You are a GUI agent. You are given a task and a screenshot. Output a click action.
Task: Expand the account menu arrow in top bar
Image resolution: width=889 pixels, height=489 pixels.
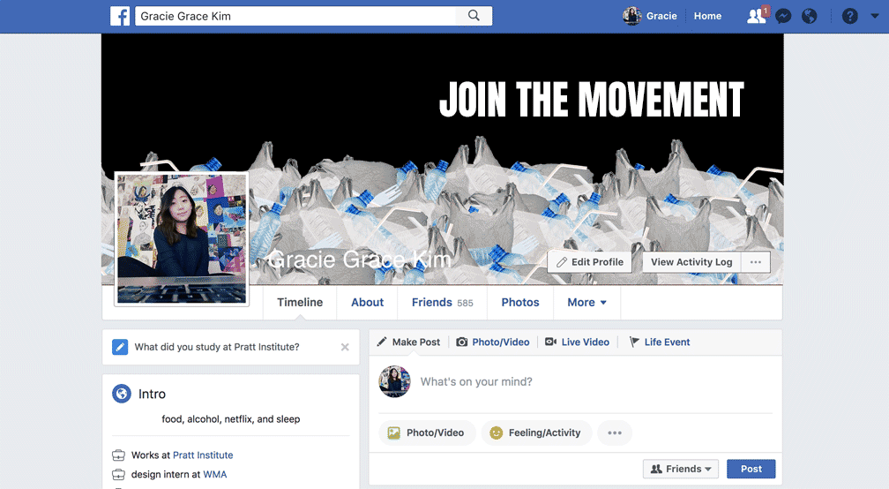pyautogui.click(x=874, y=16)
